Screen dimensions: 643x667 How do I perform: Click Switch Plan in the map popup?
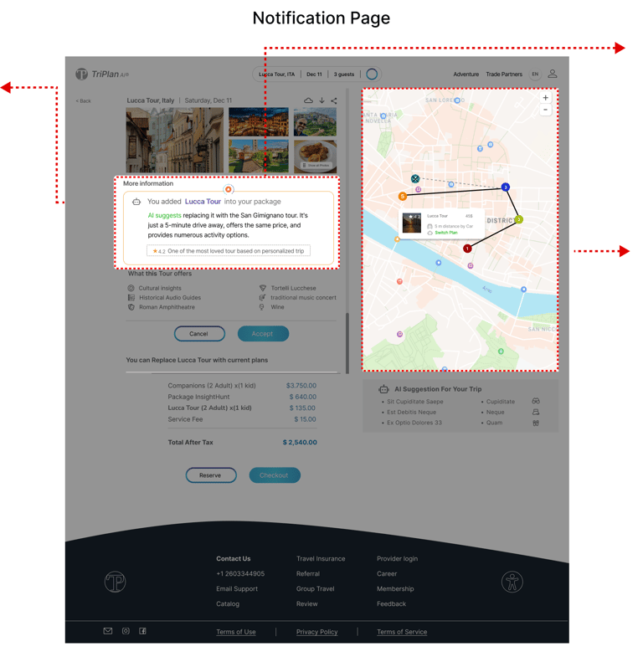point(446,233)
